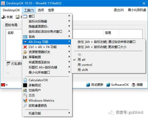
Task: Click the 资源管理器好友 smiley icon
Action: click(x=25, y=52)
